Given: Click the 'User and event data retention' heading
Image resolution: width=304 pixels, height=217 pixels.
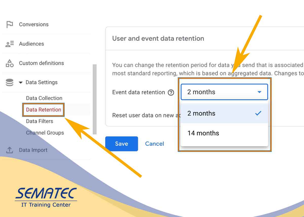Looking at the screenshot, I should (x=158, y=38).
